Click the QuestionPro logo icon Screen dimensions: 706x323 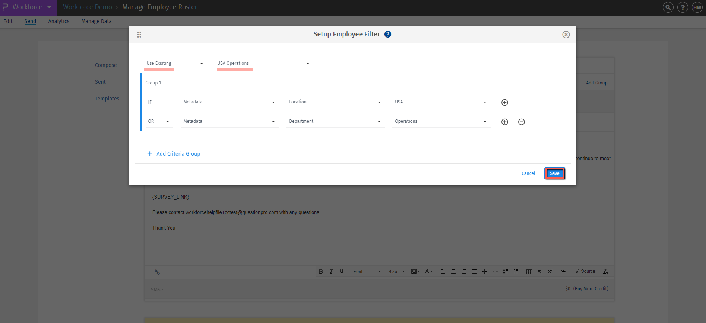pyautogui.click(x=6, y=7)
